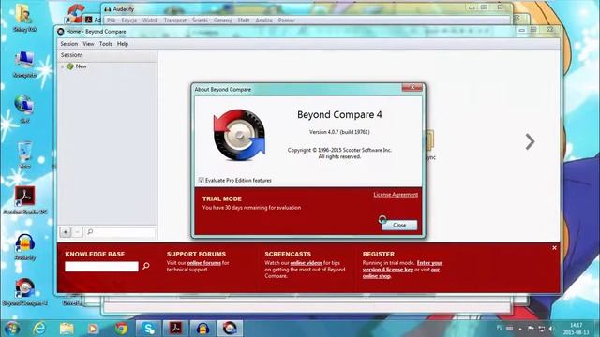Close the About Beyond Compare dialog
The image size is (600, 337).
(x=399, y=225)
